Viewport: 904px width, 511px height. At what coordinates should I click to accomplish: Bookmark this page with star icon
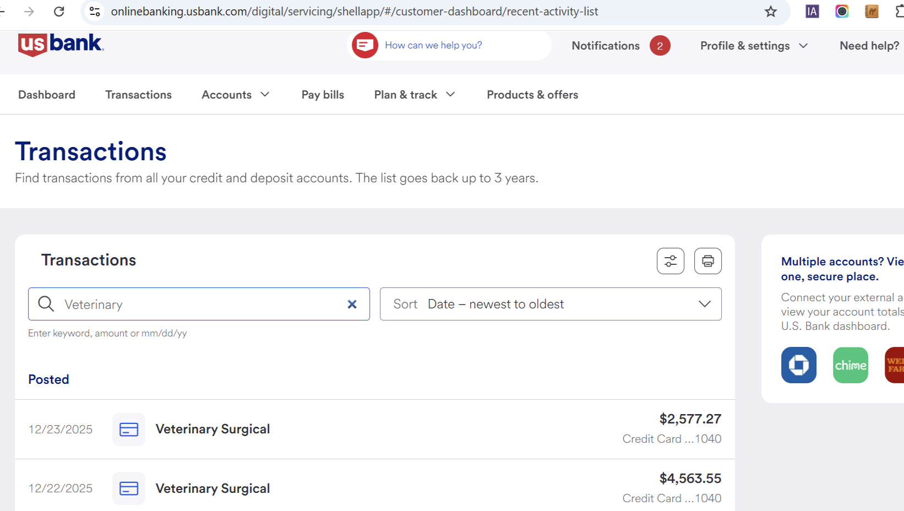click(x=770, y=12)
